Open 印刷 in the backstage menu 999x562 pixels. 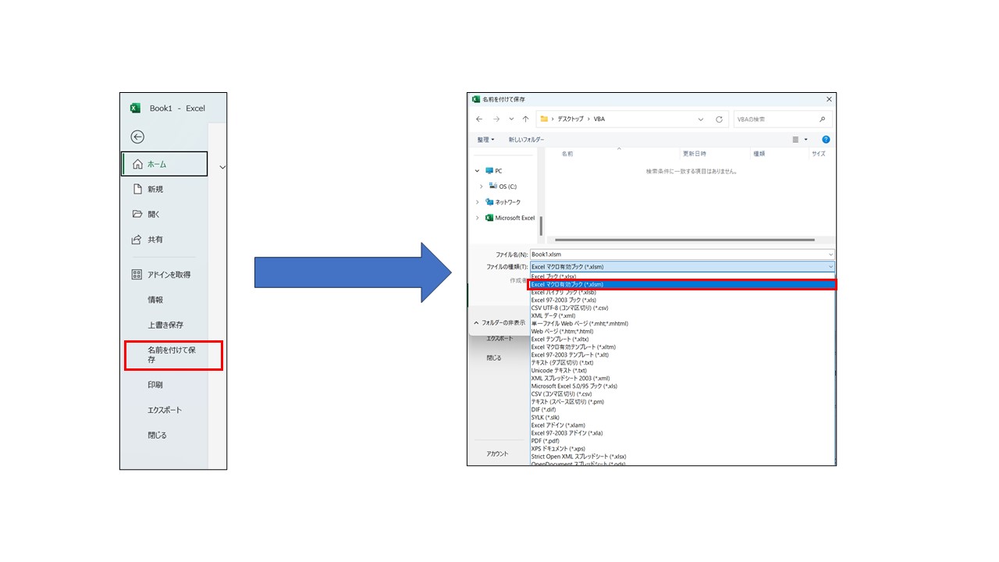(155, 385)
